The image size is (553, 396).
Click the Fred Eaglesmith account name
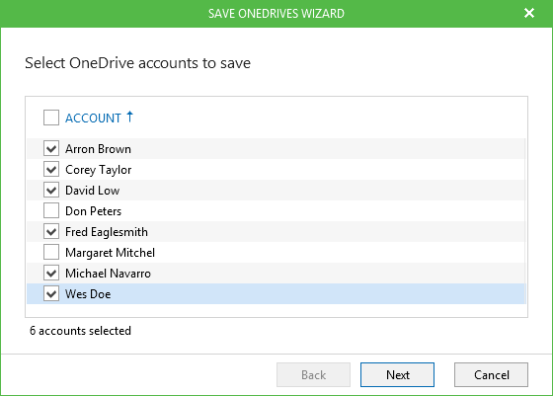pyautogui.click(x=107, y=232)
